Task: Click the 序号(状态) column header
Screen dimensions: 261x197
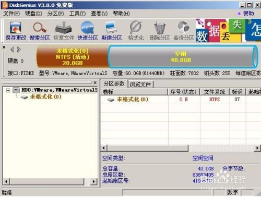Action: (184, 92)
